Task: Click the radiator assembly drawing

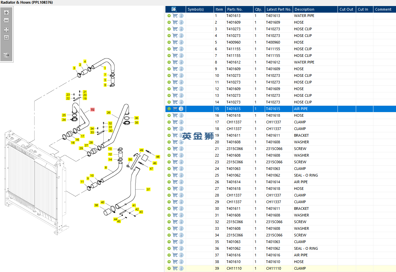Action: tap(35, 183)
